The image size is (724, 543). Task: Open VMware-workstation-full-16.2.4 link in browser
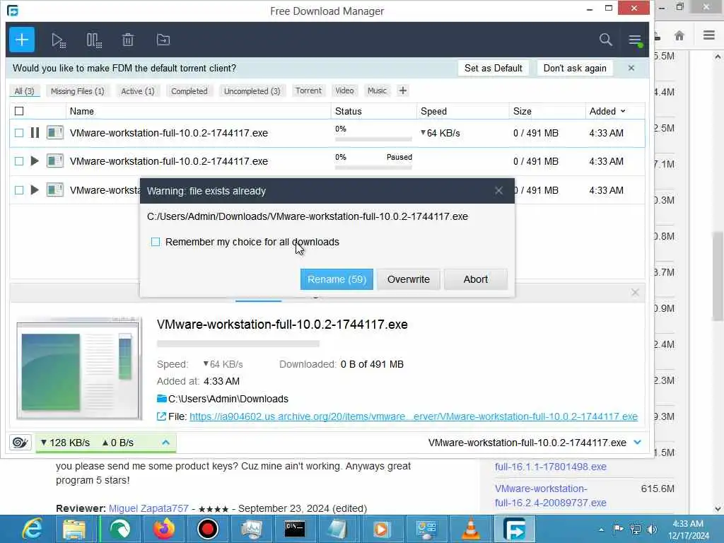[550, 496]
